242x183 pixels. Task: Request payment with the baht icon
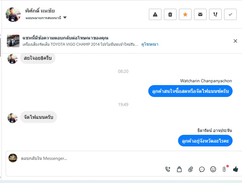(224, 169)
